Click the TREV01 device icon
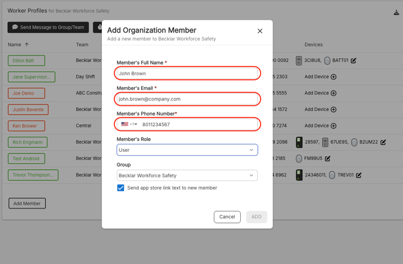This screenshot has height=264, width=403. pyautogui.click(x=332, y=175)
